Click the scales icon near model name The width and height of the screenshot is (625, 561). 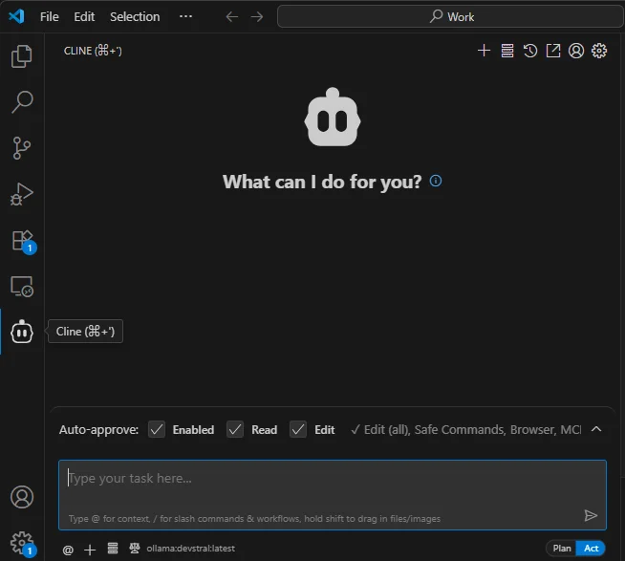click(135, 549)
